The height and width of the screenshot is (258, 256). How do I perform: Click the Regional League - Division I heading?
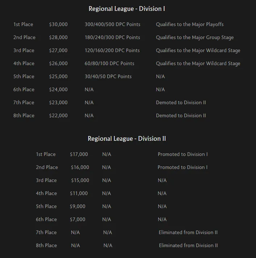pyautogui.click(x=127, y=9)
